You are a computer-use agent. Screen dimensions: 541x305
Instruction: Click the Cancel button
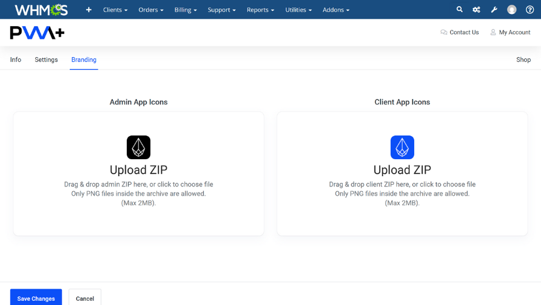click(85, 298)
